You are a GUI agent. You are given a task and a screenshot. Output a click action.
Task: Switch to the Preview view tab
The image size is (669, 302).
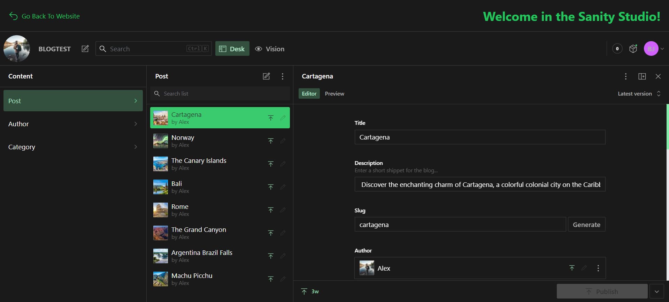pos(334,93)
